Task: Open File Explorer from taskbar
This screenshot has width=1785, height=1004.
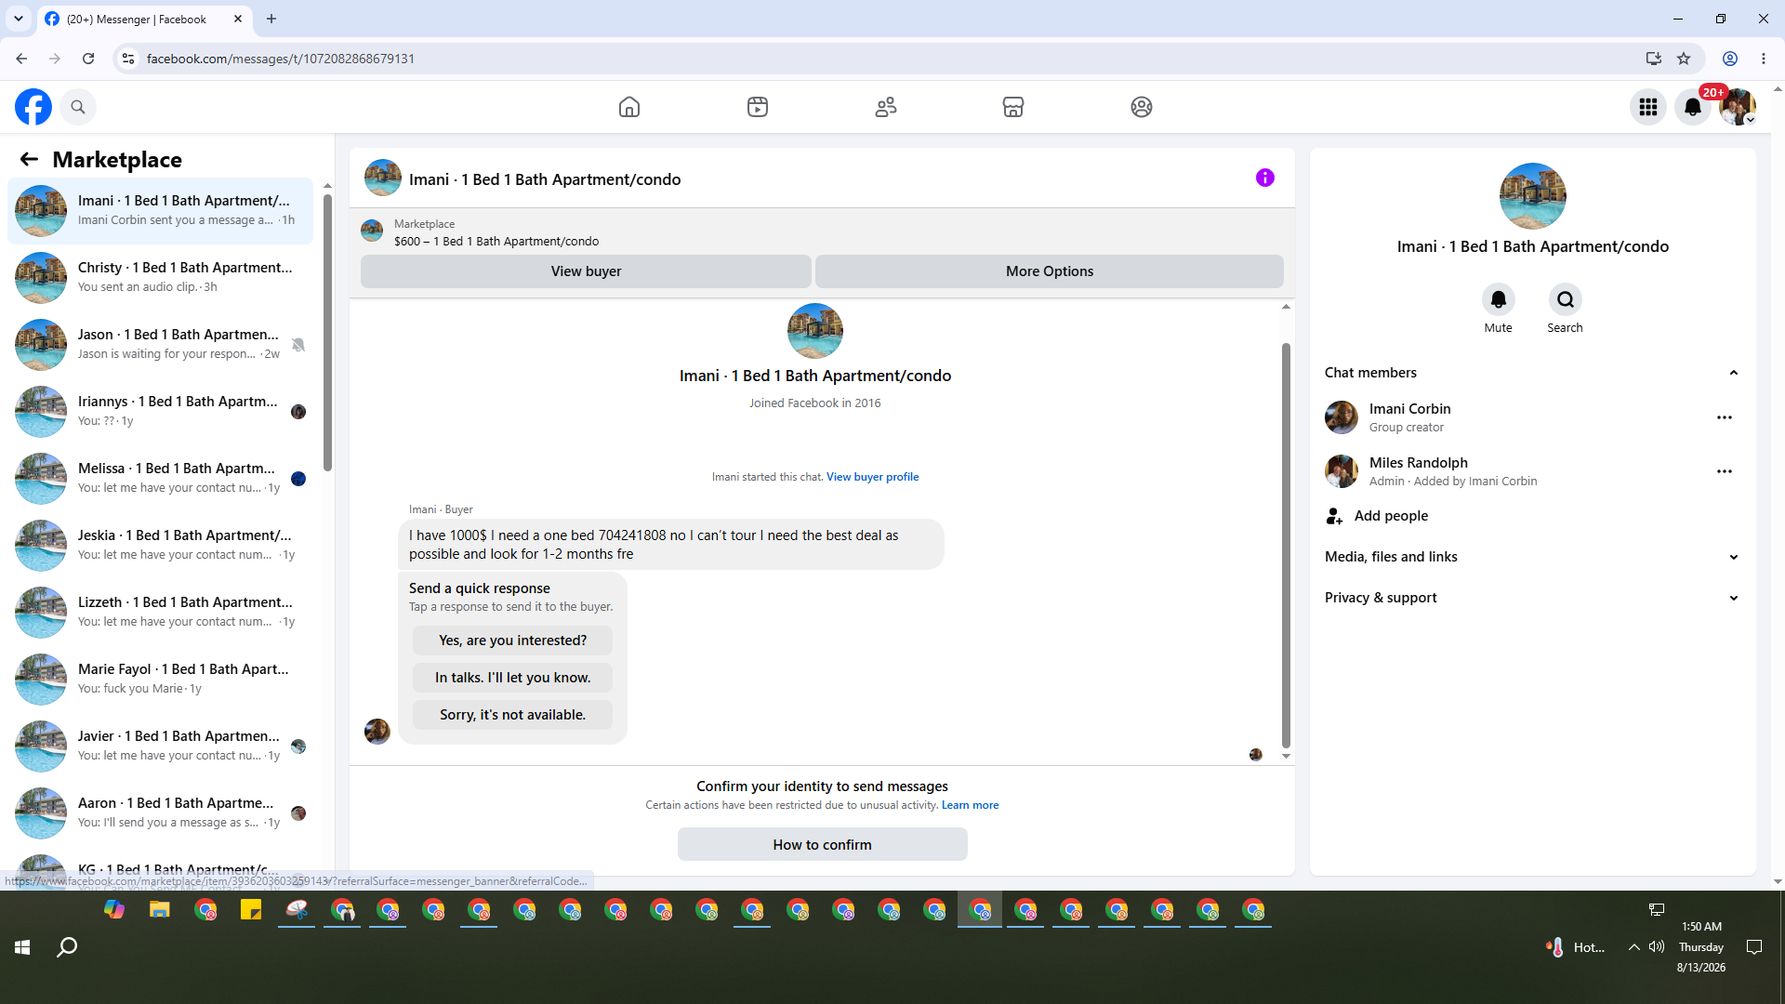Action: coord(160,910)
